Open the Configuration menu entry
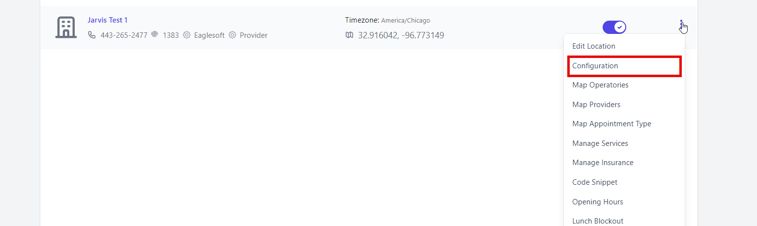Viewport: 757px width, 226px height. [624, 66]
